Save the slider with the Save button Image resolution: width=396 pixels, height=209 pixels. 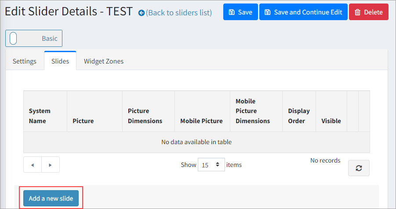240,12
